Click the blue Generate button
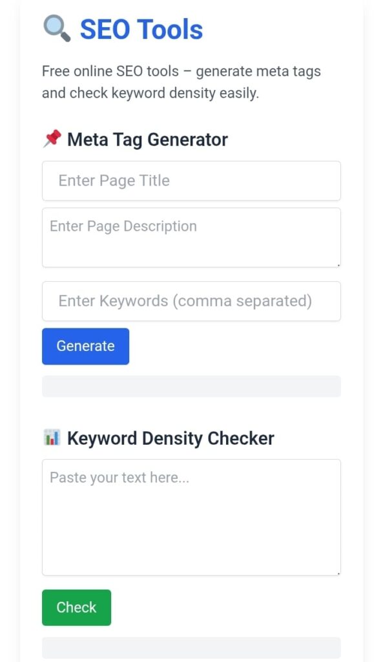 pos(86,347)
